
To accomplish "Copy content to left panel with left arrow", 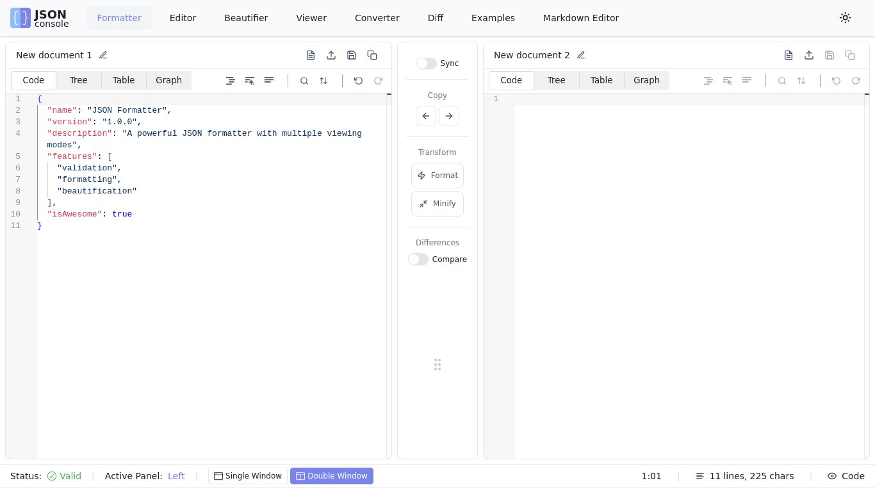I will [426, 116].
